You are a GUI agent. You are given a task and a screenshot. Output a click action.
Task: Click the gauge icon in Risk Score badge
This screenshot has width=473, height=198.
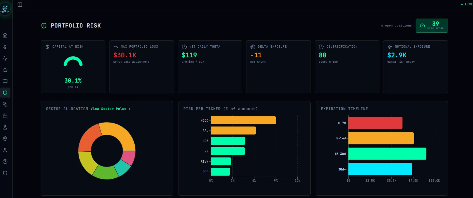point(422,25)
